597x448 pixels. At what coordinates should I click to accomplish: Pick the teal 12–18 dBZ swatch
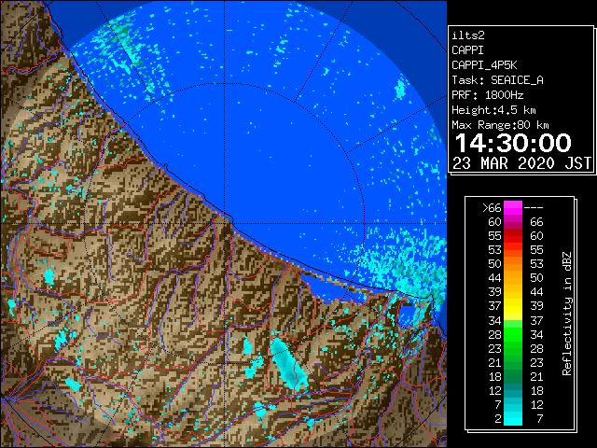coord(513,390)
